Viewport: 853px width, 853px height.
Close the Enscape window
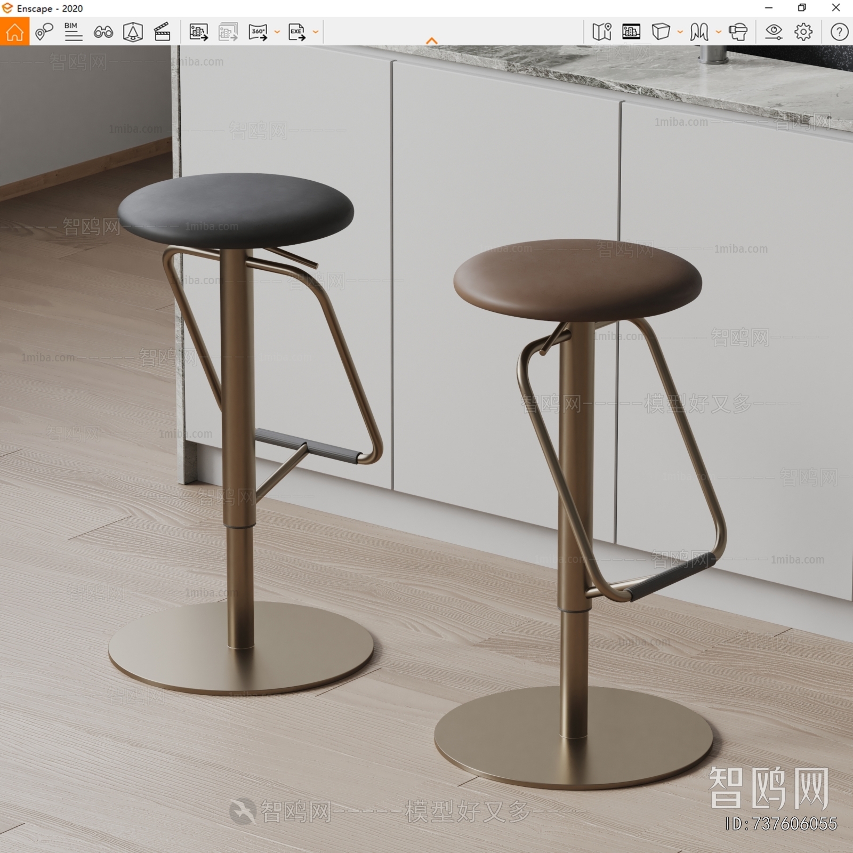click(x=836, y=8)
